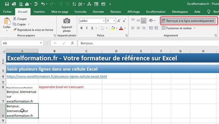Screen dimensions: 219x124
Task: Click the Borders icon
Action: coord(102,28)
